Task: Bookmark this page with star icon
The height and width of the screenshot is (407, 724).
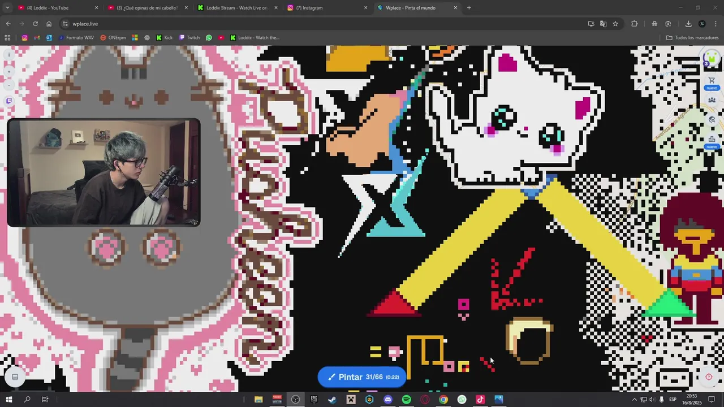Action: coord(615,24)
